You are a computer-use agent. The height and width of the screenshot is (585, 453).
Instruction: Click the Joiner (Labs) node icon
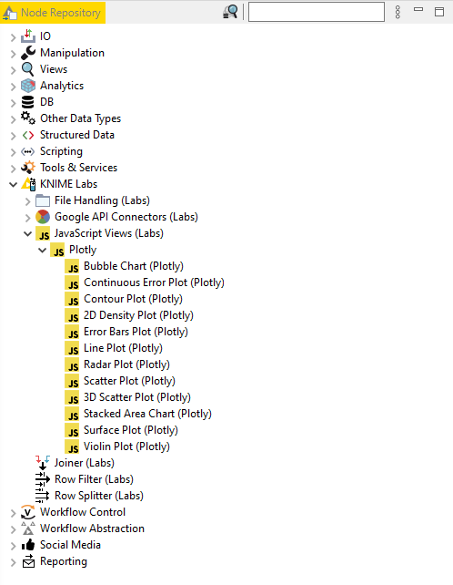click(43, 463)
